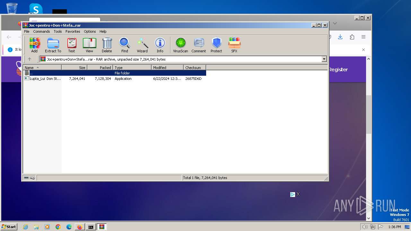Screen dimensions: 411x231
Task: Sort by Size column header
Action: click(x=74, y=67)
